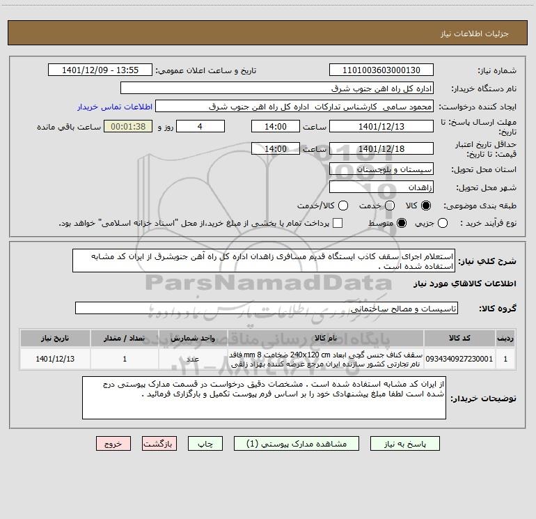This screenshot has width=536, height=519.
Task: Click the city field زاهدان
Action: [x=381, y=187]
